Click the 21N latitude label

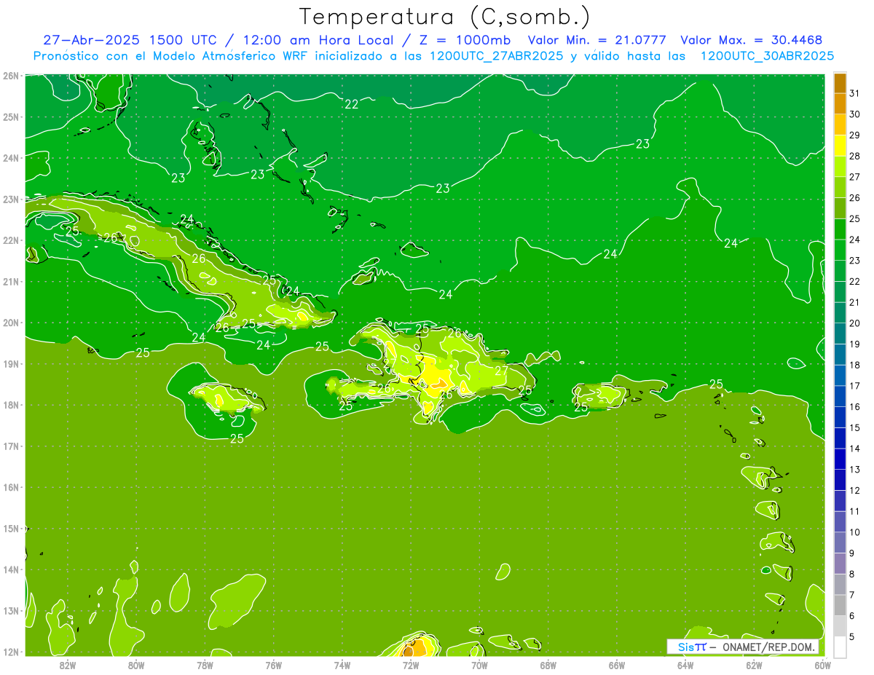coord(11,281)
